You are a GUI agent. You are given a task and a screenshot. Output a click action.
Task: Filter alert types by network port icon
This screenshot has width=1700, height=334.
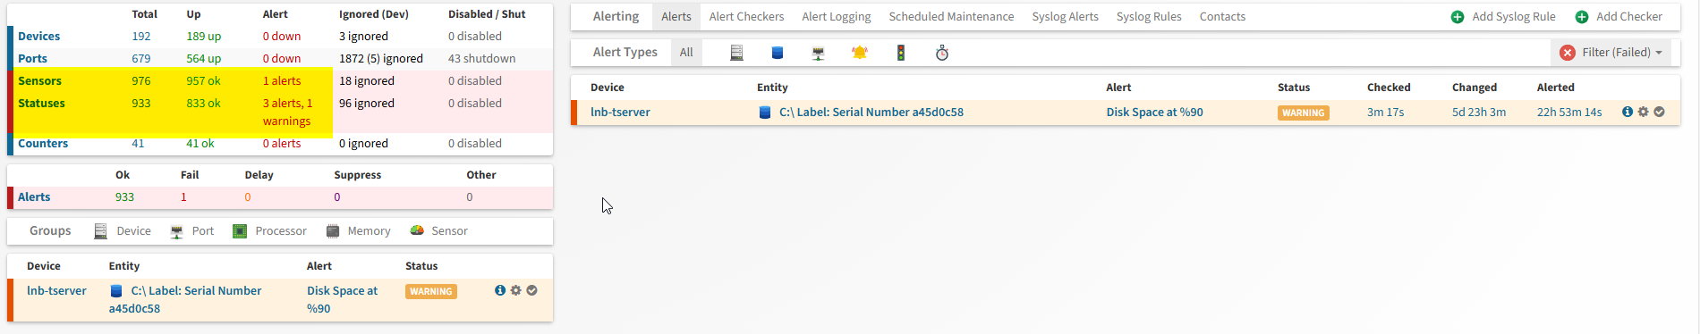pyautogui.click(x=818, y=53)
